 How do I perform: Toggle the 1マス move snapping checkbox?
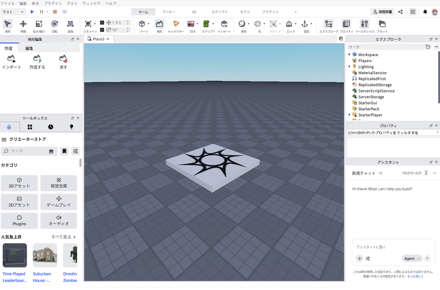(102, 23)
